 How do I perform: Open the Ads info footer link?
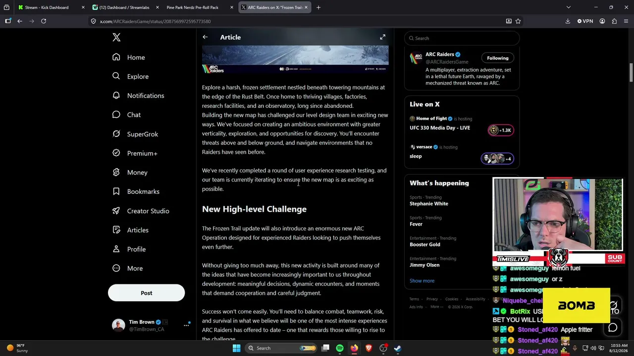click(x=416, y=307)
